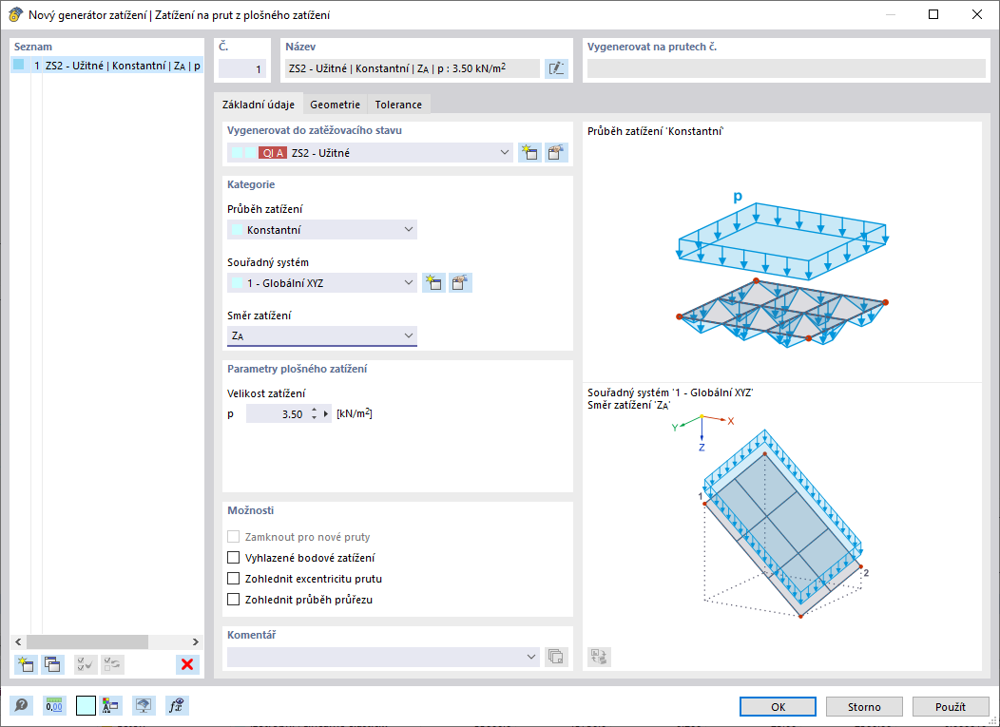1000x727 pixels.
Task: Click the select all checkmarks icon below list
Action: tap(86, 664)
